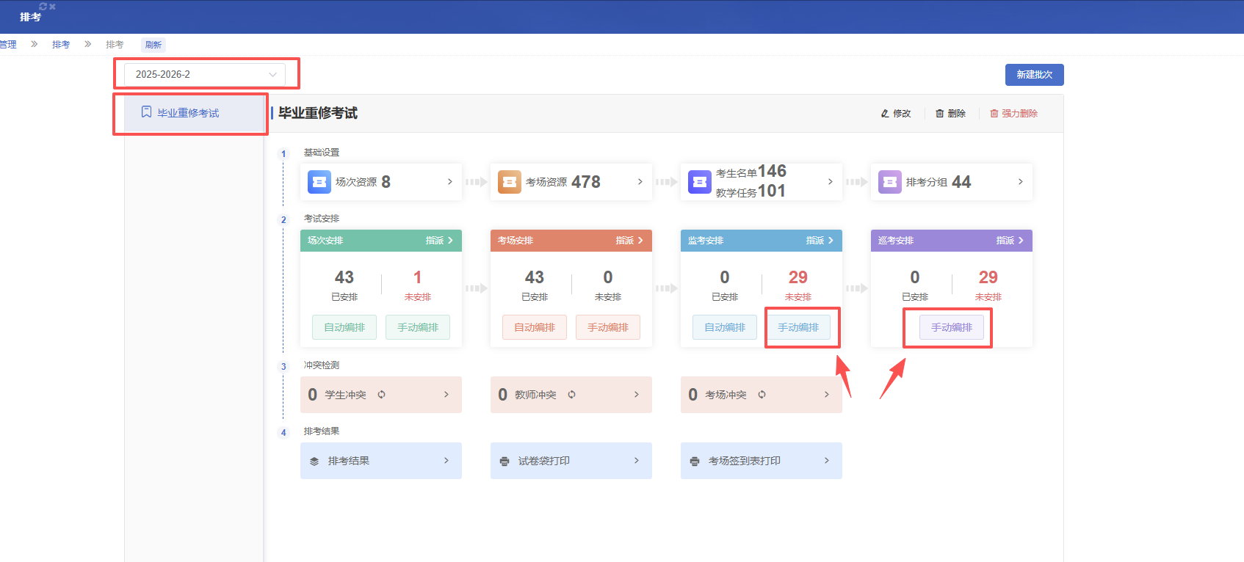Click the blue 场次资源 icon

tap(319, 182)
